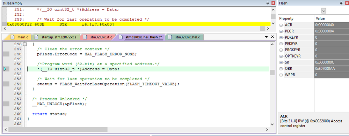Click the Value column header
This screenshot has height=136, width=349.
[332, 18]
